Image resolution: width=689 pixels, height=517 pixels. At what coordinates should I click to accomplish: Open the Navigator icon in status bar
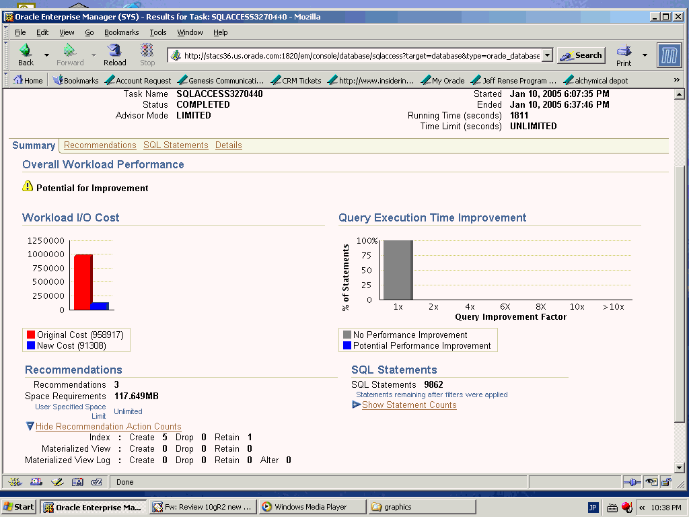(15, 482)
